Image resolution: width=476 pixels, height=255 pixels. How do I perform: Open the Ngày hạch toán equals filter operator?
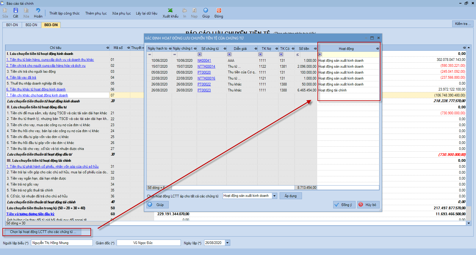(150, 54)
